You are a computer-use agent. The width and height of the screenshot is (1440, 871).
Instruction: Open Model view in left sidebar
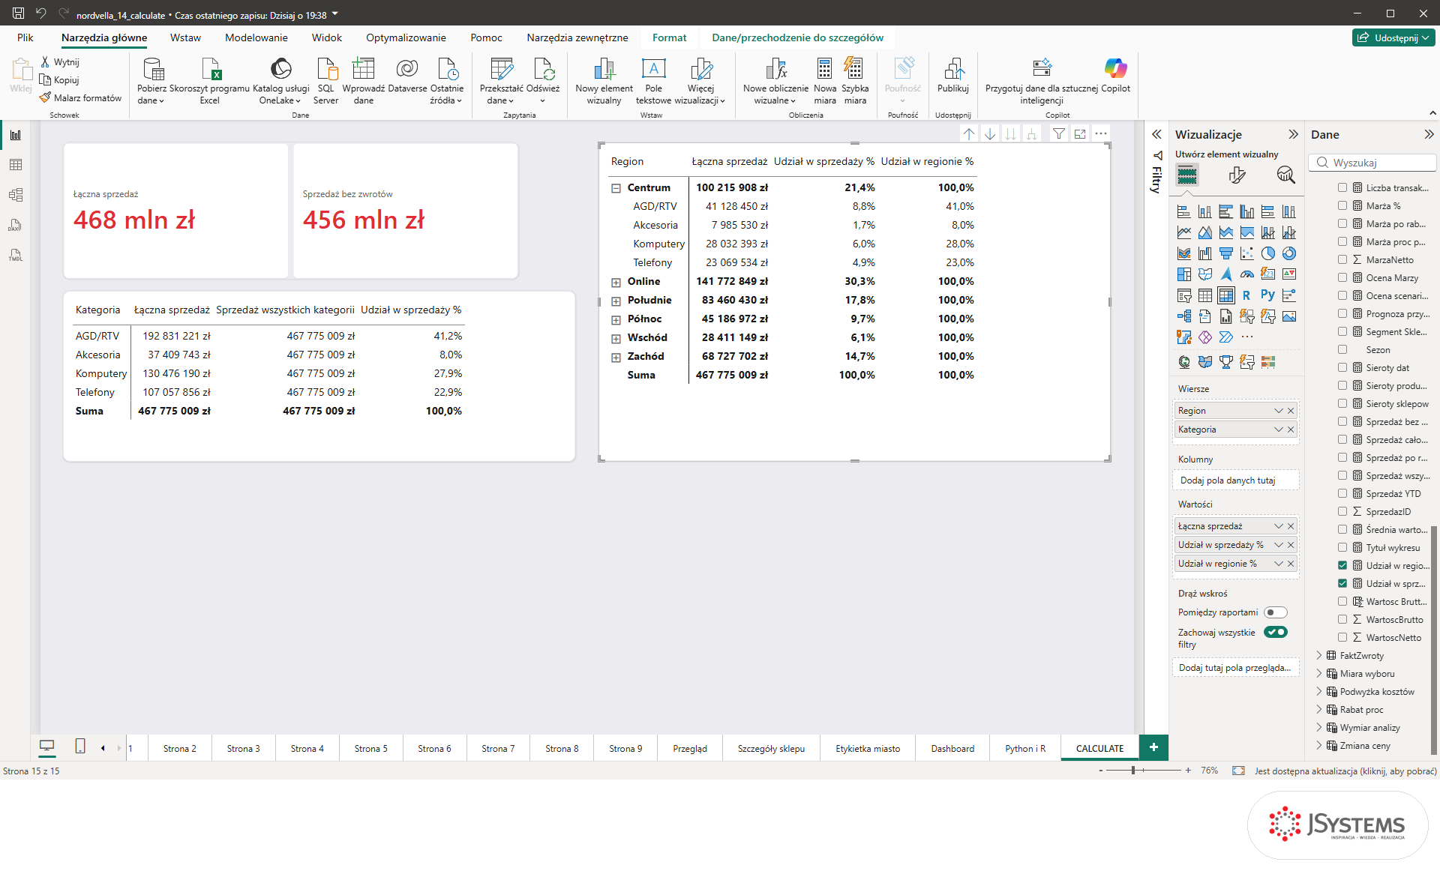coord(16,195)
